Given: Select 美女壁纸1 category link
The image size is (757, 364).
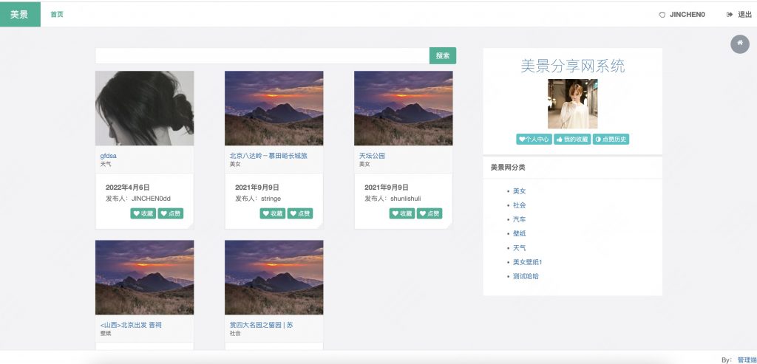Looking at the screenshot, I should (528, 262).
